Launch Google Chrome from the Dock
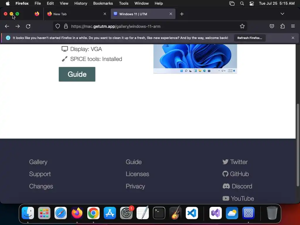Image resolution: width=300 pixels, height=225 pixels. pos(93,213)
